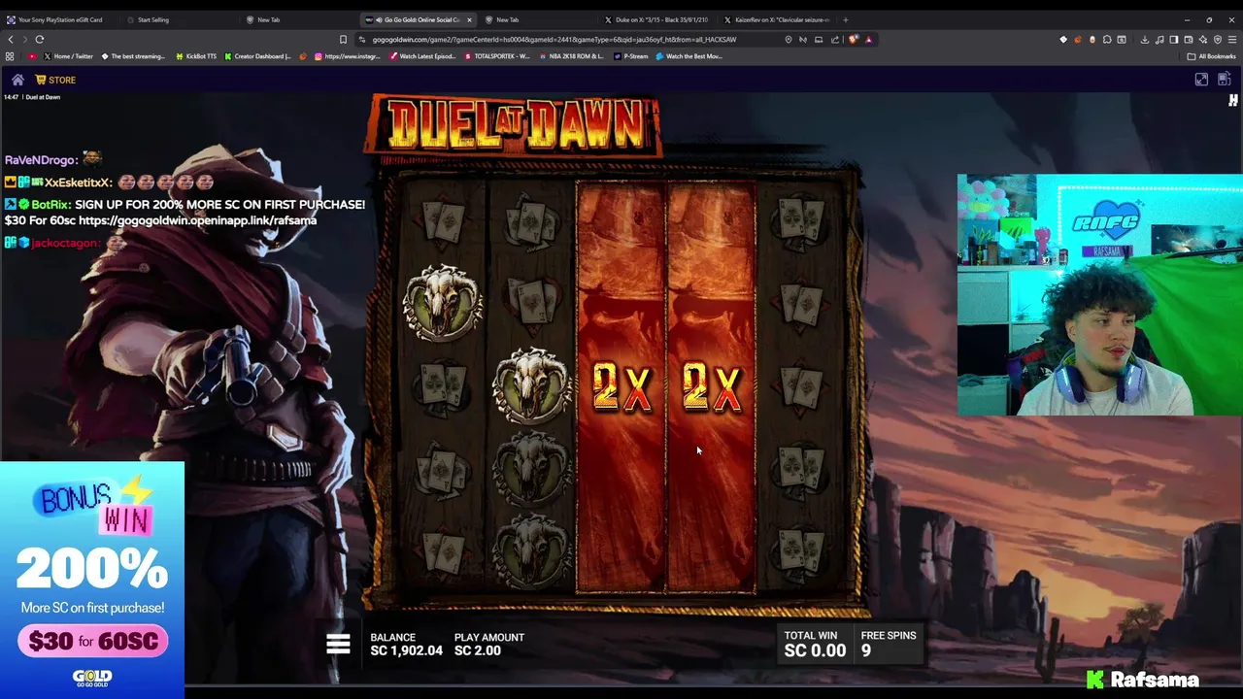Click the exit-game icon beside fullscreen
The image size is (1243, 699).
1224,80
